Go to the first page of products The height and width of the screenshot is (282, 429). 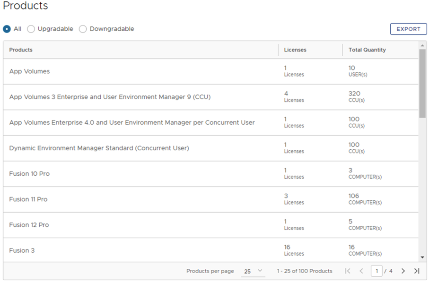pos(348,271)
